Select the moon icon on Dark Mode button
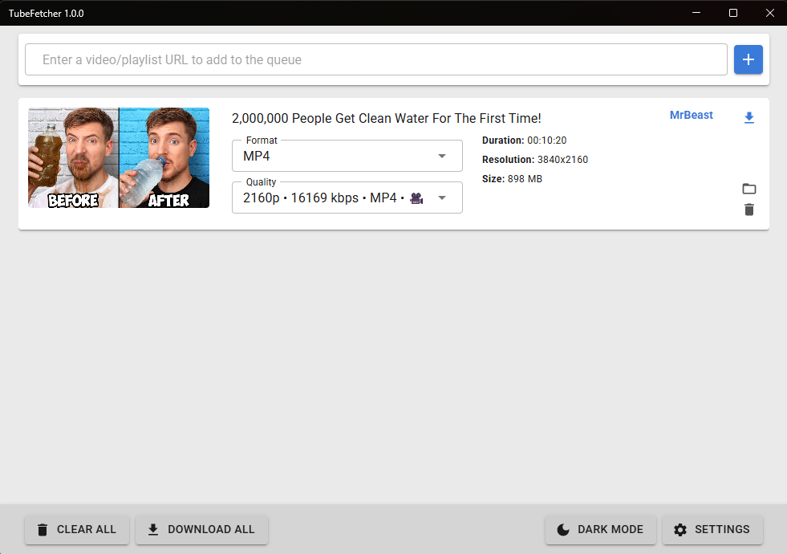The height and width of the screenshot is (554, 787). pyautogui.click(x=562, y=529)
